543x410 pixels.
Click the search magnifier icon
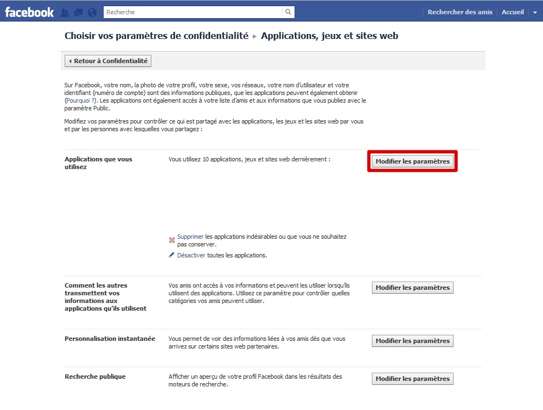(x=288, y=12)
